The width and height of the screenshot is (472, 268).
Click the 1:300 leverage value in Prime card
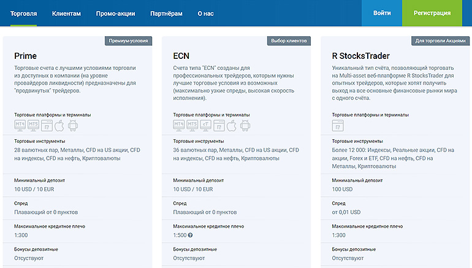(21, 235)
